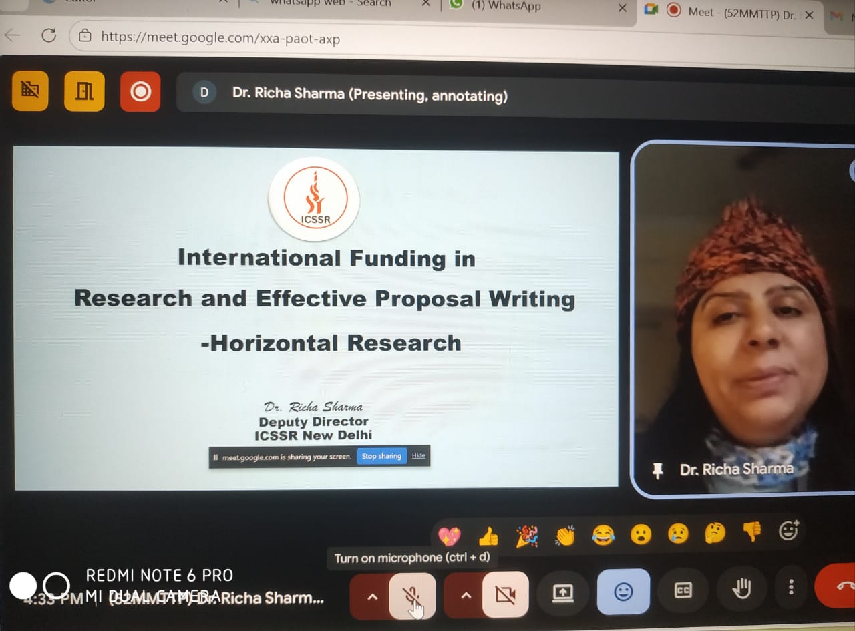Open the emoji reactions button
The height and width of the screenshot is (631, 855).
623,591
